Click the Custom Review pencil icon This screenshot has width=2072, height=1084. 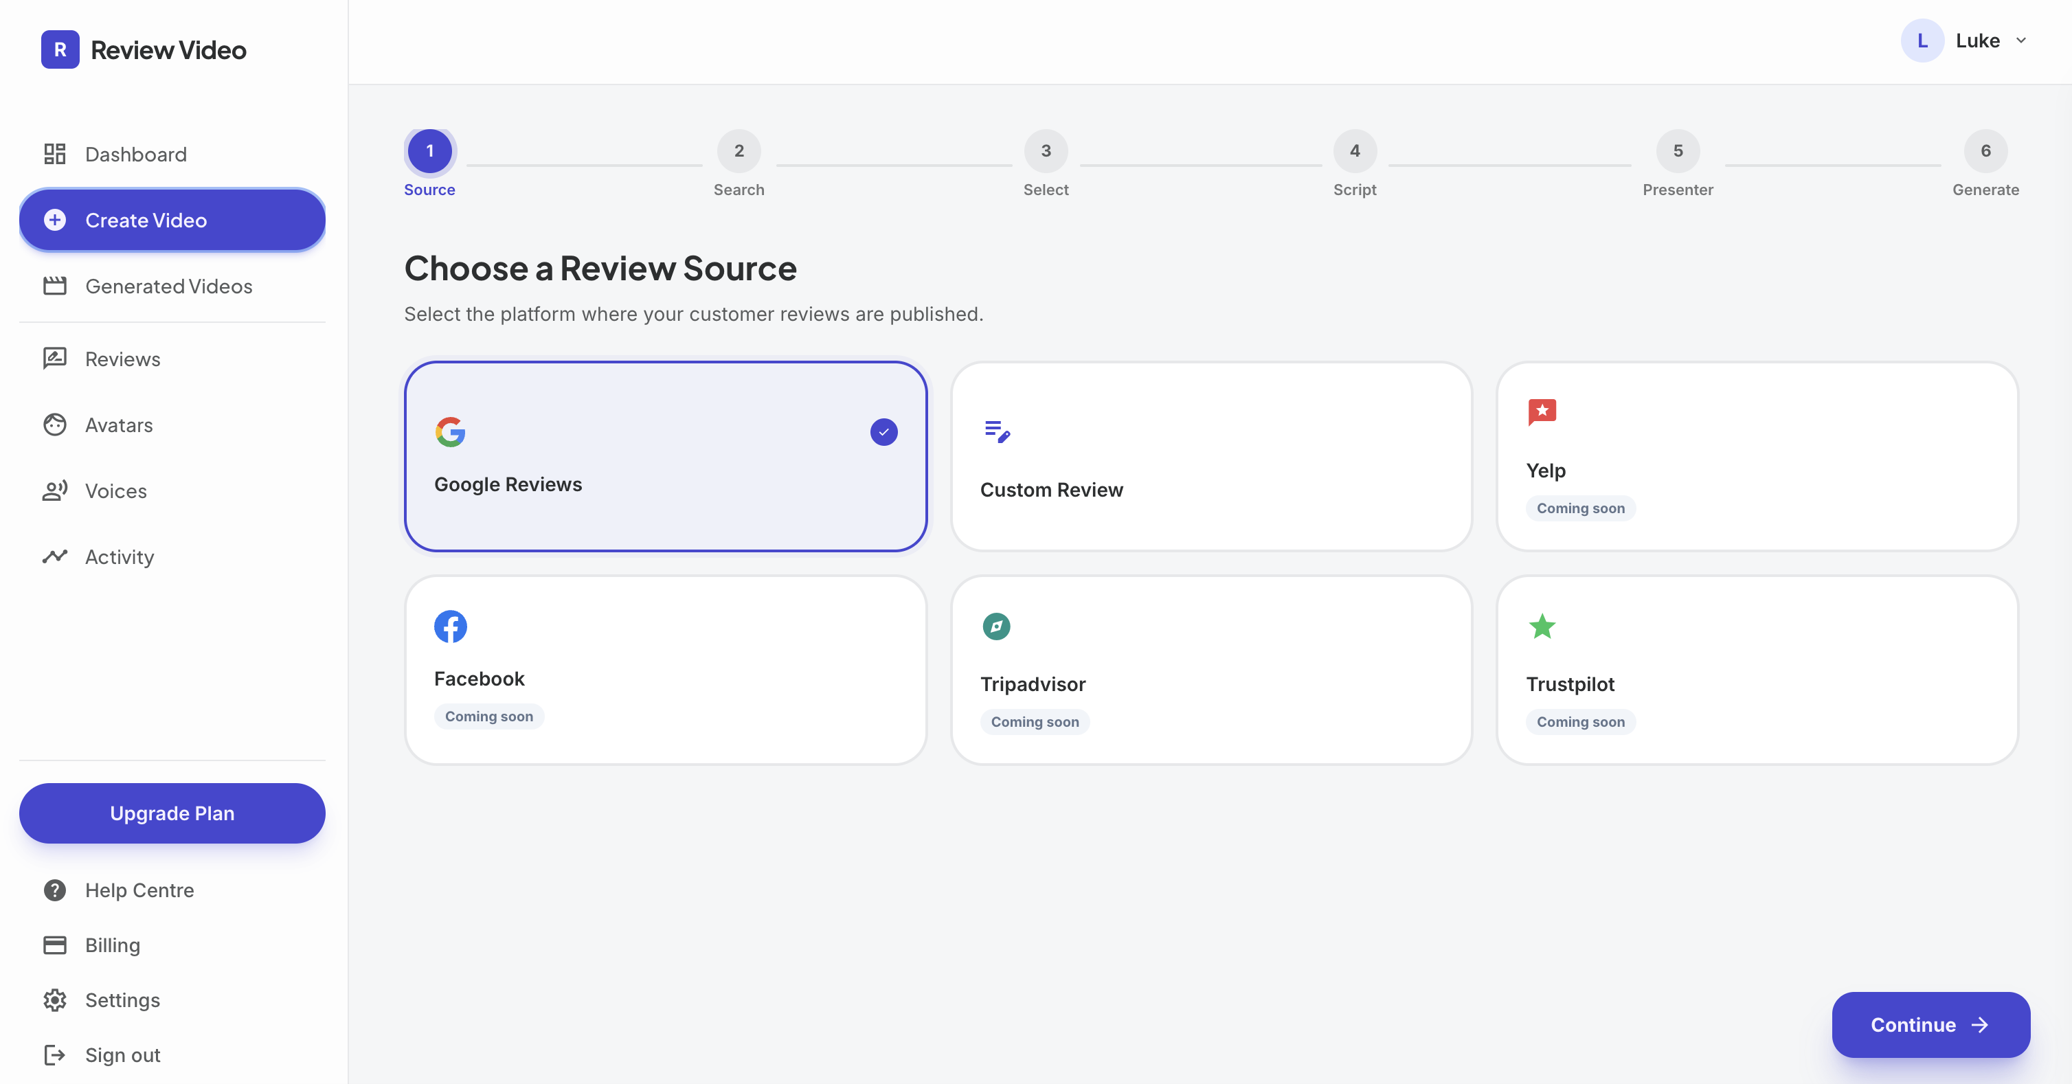[998, 432]
